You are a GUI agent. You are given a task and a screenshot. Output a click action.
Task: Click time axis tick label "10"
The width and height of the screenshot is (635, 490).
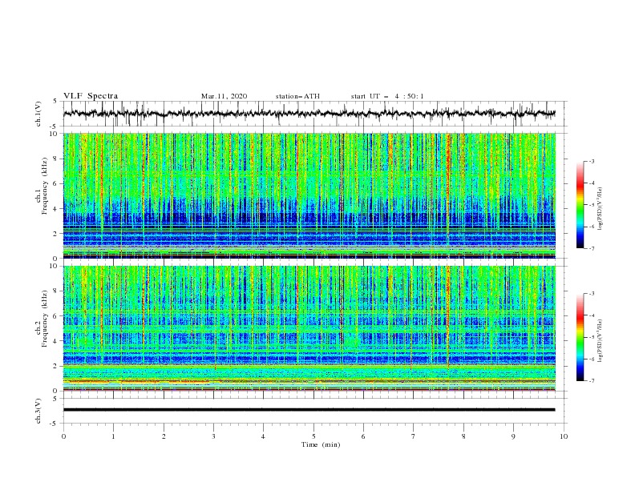coord(564,436)
